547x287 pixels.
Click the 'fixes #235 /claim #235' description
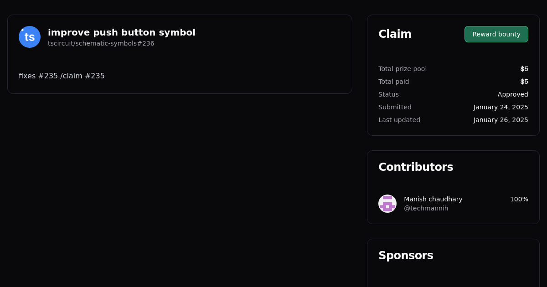point(62,76)
